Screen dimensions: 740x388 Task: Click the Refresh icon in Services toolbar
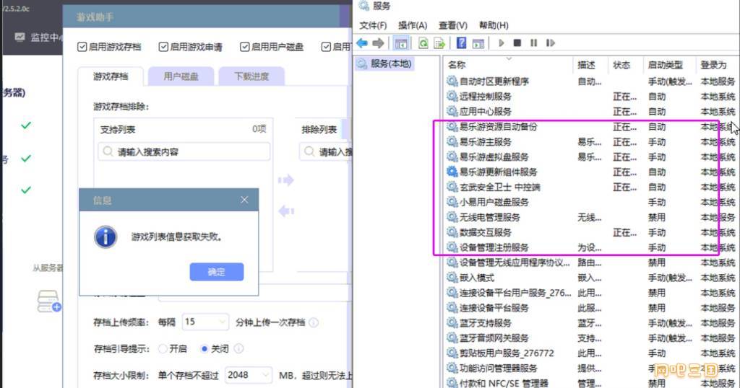[423, 43]
